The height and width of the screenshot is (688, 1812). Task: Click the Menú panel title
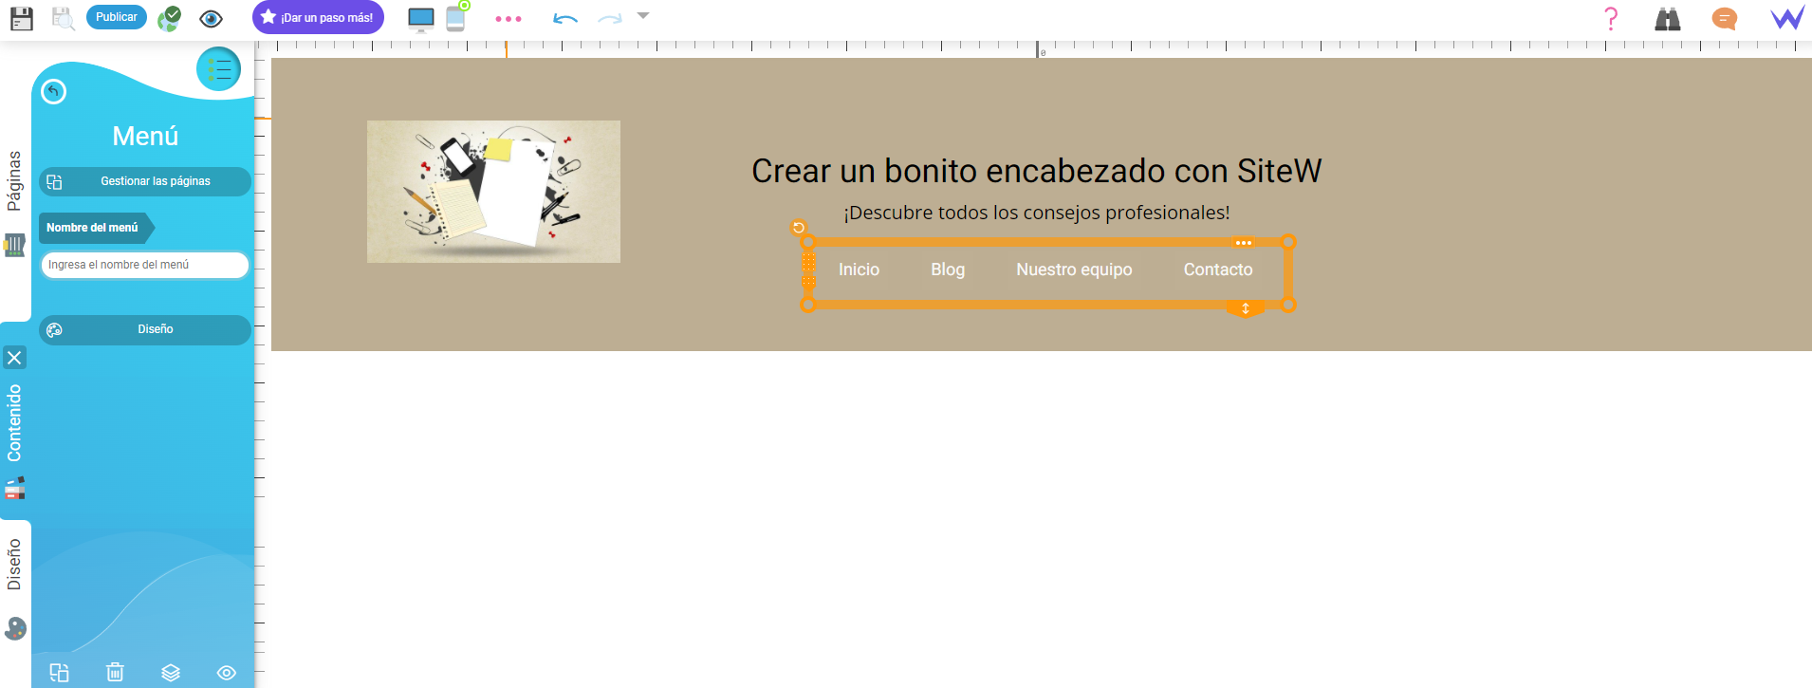tap(145, 136)
